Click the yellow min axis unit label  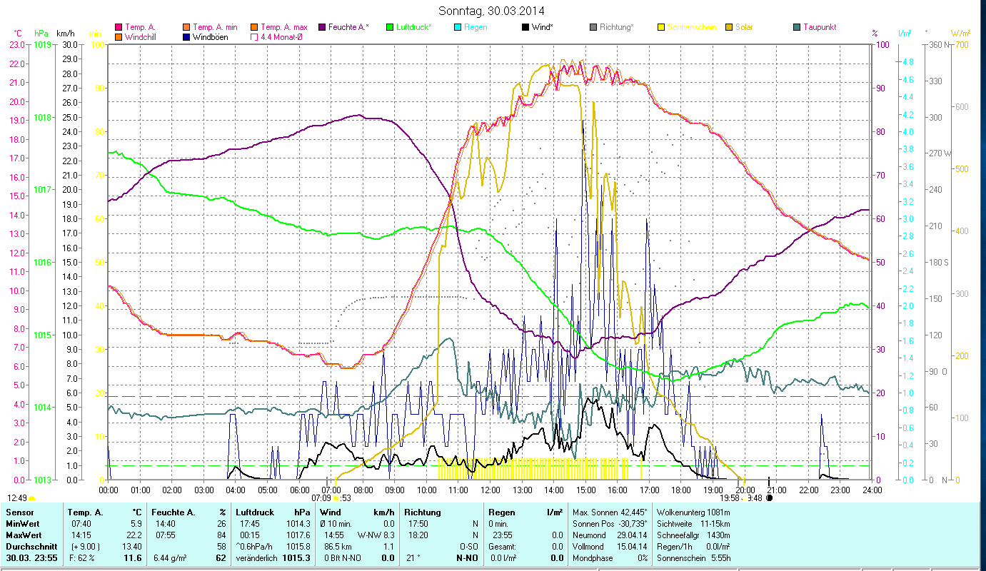click(x=94, y=34)
